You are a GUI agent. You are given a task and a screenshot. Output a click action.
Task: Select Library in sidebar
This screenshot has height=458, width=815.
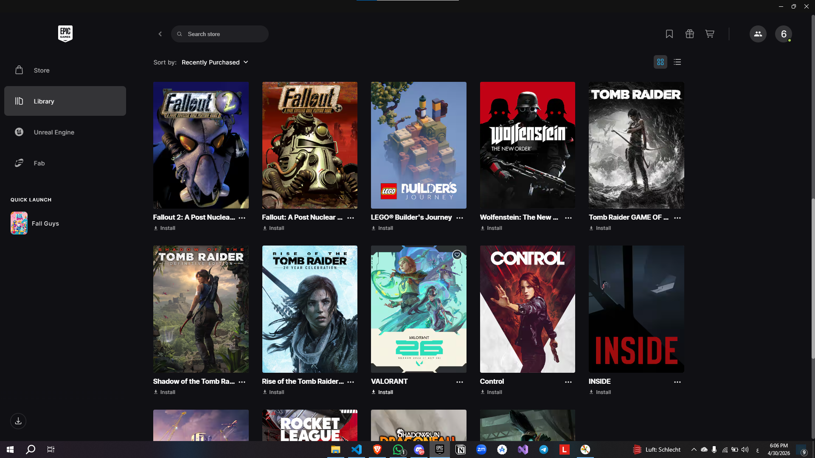(x=65, y=101)
